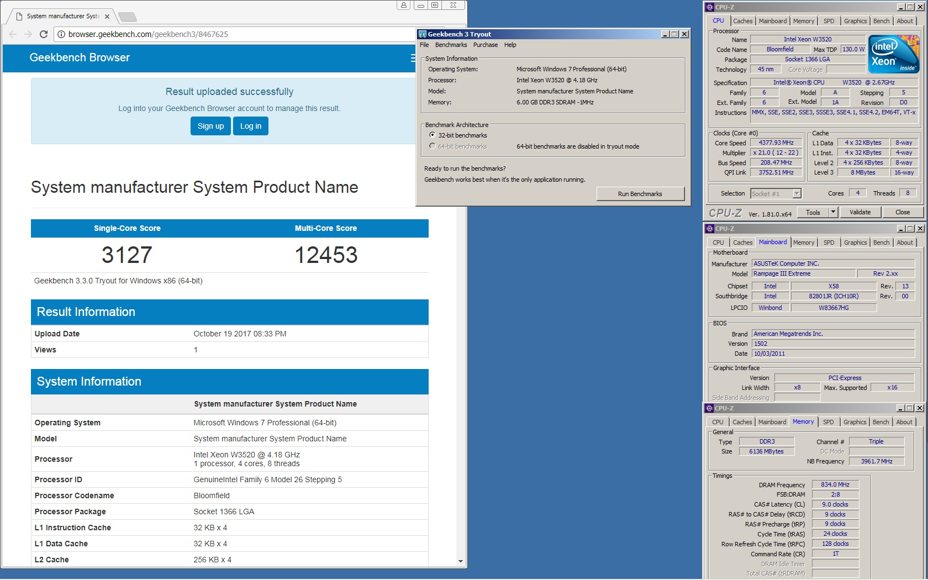This screenshot has height=580, width=928.
Task: Click the Chrome forward arrow
Action: click(28, 34)
